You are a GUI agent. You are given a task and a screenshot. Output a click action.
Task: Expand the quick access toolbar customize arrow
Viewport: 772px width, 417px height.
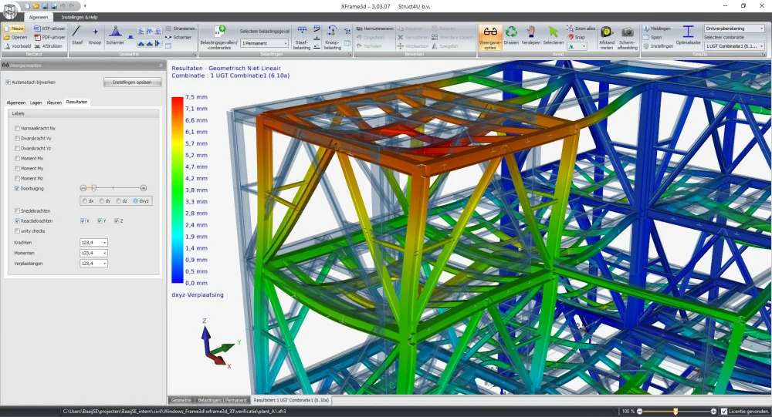point(84,6)
